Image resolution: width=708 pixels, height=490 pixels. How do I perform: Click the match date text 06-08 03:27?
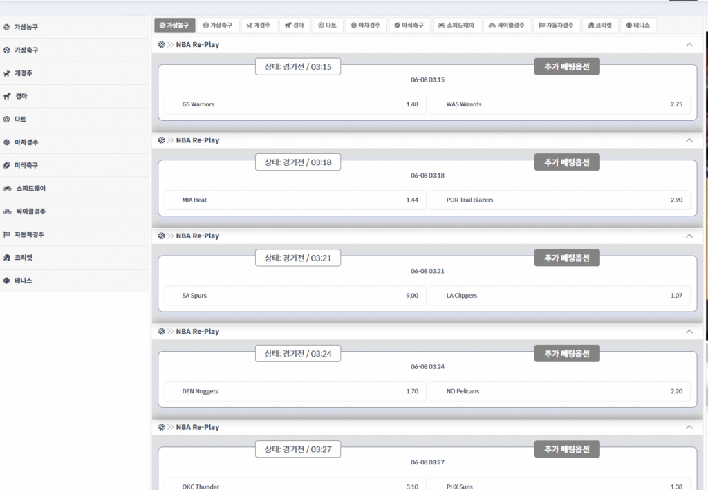[427, 462]
